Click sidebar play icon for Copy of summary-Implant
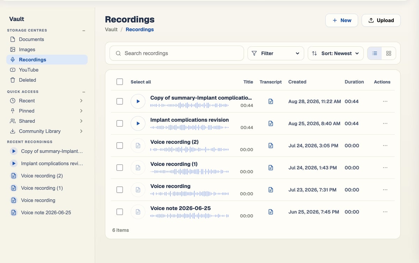 (x=14, y=151)
